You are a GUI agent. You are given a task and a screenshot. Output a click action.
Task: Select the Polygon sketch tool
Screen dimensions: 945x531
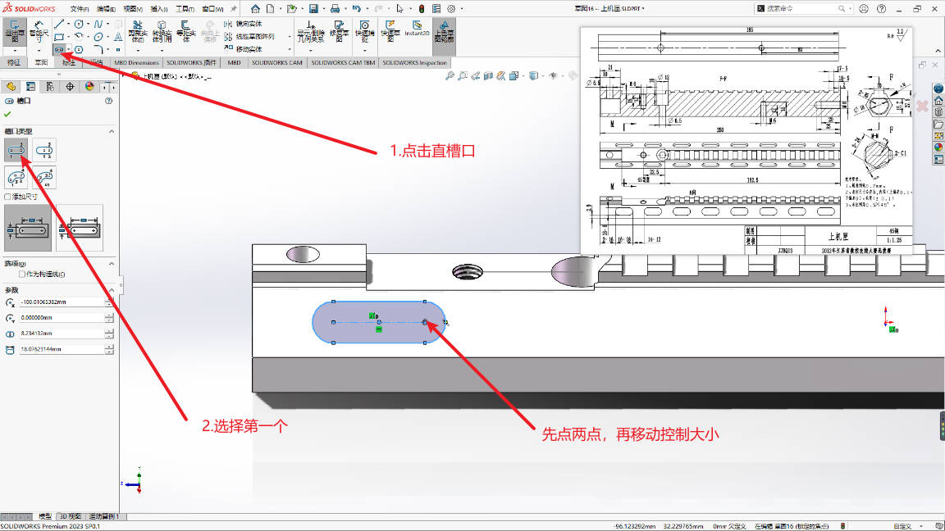79,49
